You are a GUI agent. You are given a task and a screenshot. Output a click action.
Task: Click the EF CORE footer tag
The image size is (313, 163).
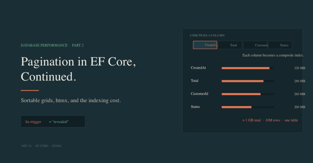[42, 146]
